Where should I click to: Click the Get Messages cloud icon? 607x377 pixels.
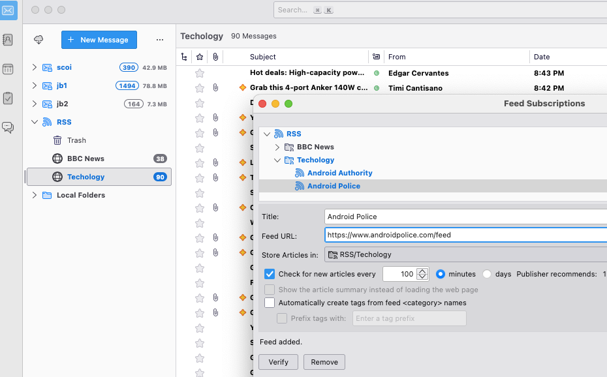click(39, 39)
